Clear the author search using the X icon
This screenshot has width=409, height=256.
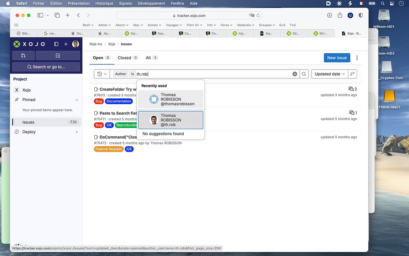click(295, 74)
